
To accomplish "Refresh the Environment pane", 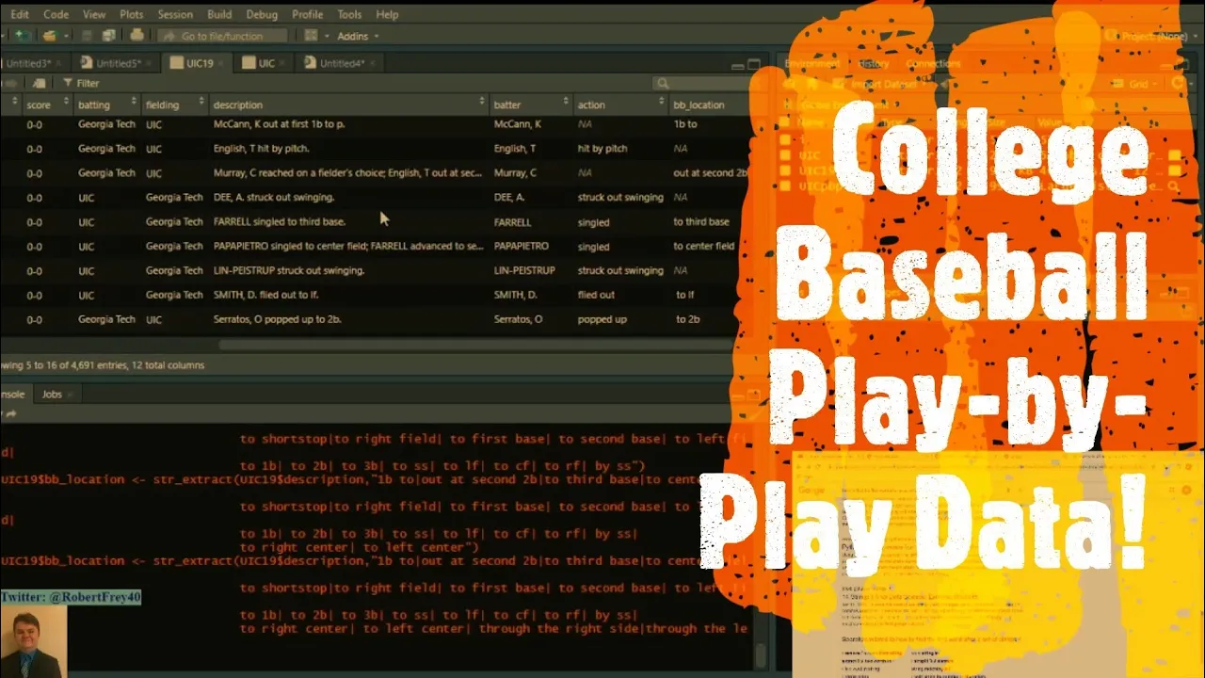I will [1178, 84].
